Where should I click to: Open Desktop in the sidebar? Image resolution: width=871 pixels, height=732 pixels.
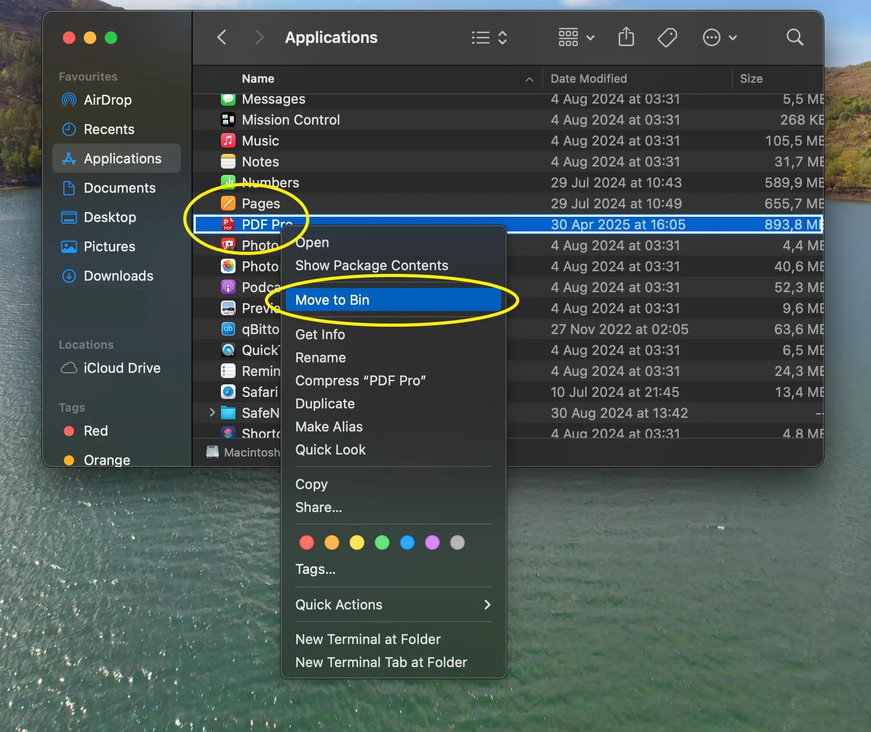pos(117,217)
